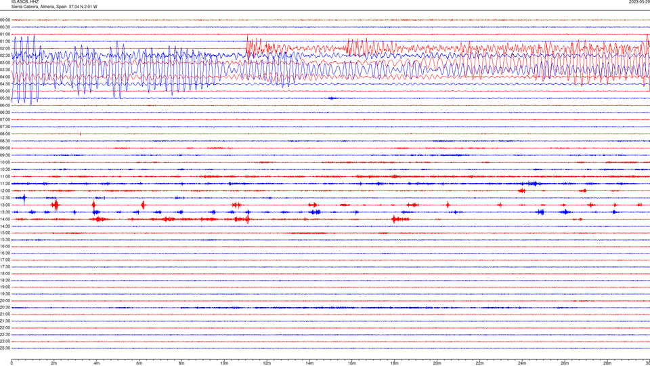
Task: Click the 12:30 time label
Action: tap(5, 198)
